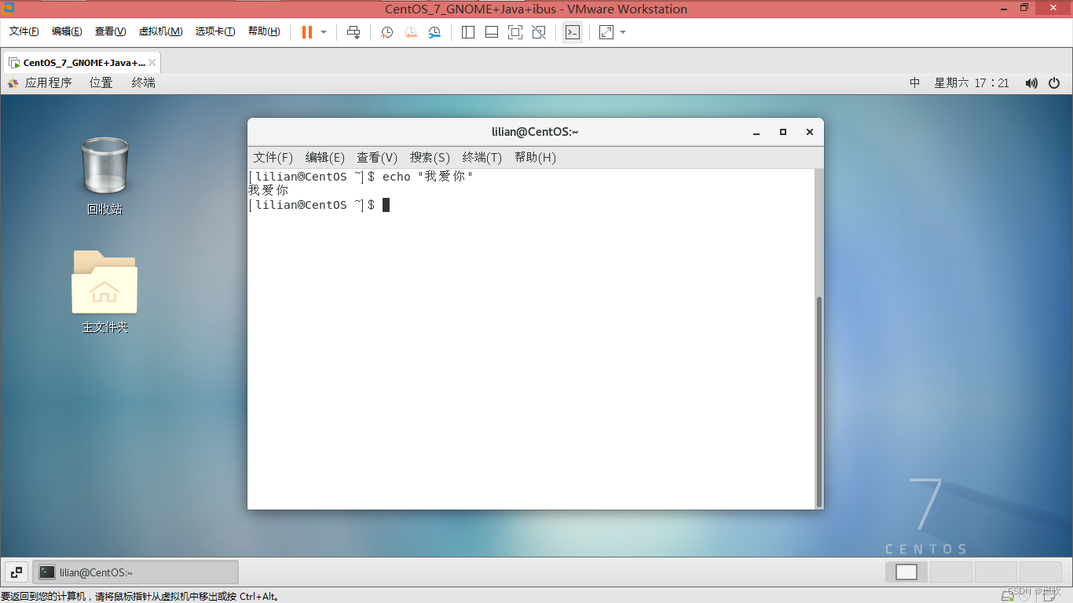Image resolution: width=1073 pixels, height=603 pixels.
Task: Open terminal 帮助(H) menu
Action: tap(535, 157)
